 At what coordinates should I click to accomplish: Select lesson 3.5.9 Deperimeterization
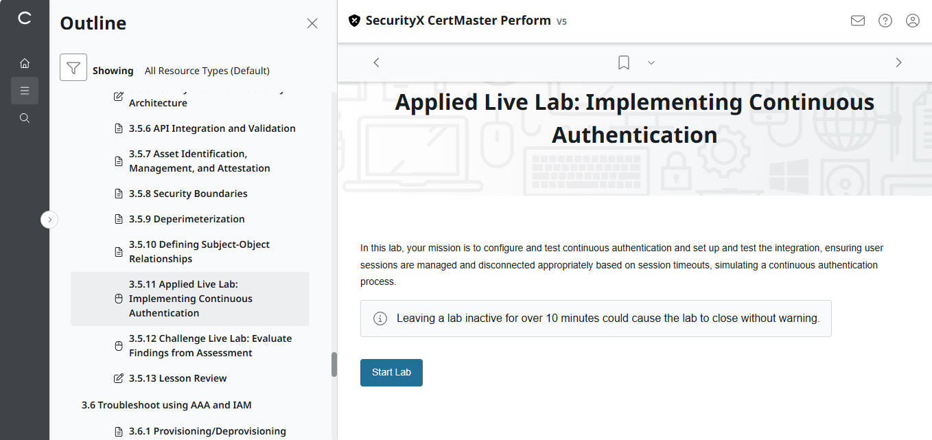pyautogui.click(x=186, y=218)
